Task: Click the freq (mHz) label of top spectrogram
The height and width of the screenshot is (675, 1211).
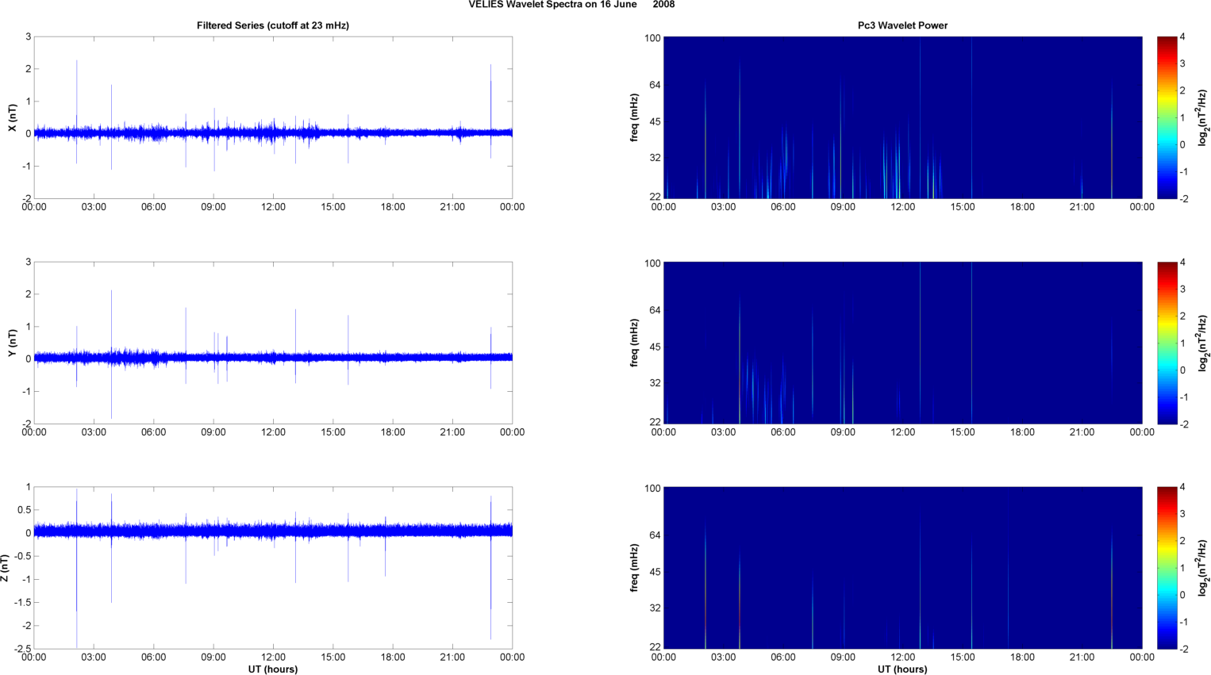Action: (x=635, y=117)
